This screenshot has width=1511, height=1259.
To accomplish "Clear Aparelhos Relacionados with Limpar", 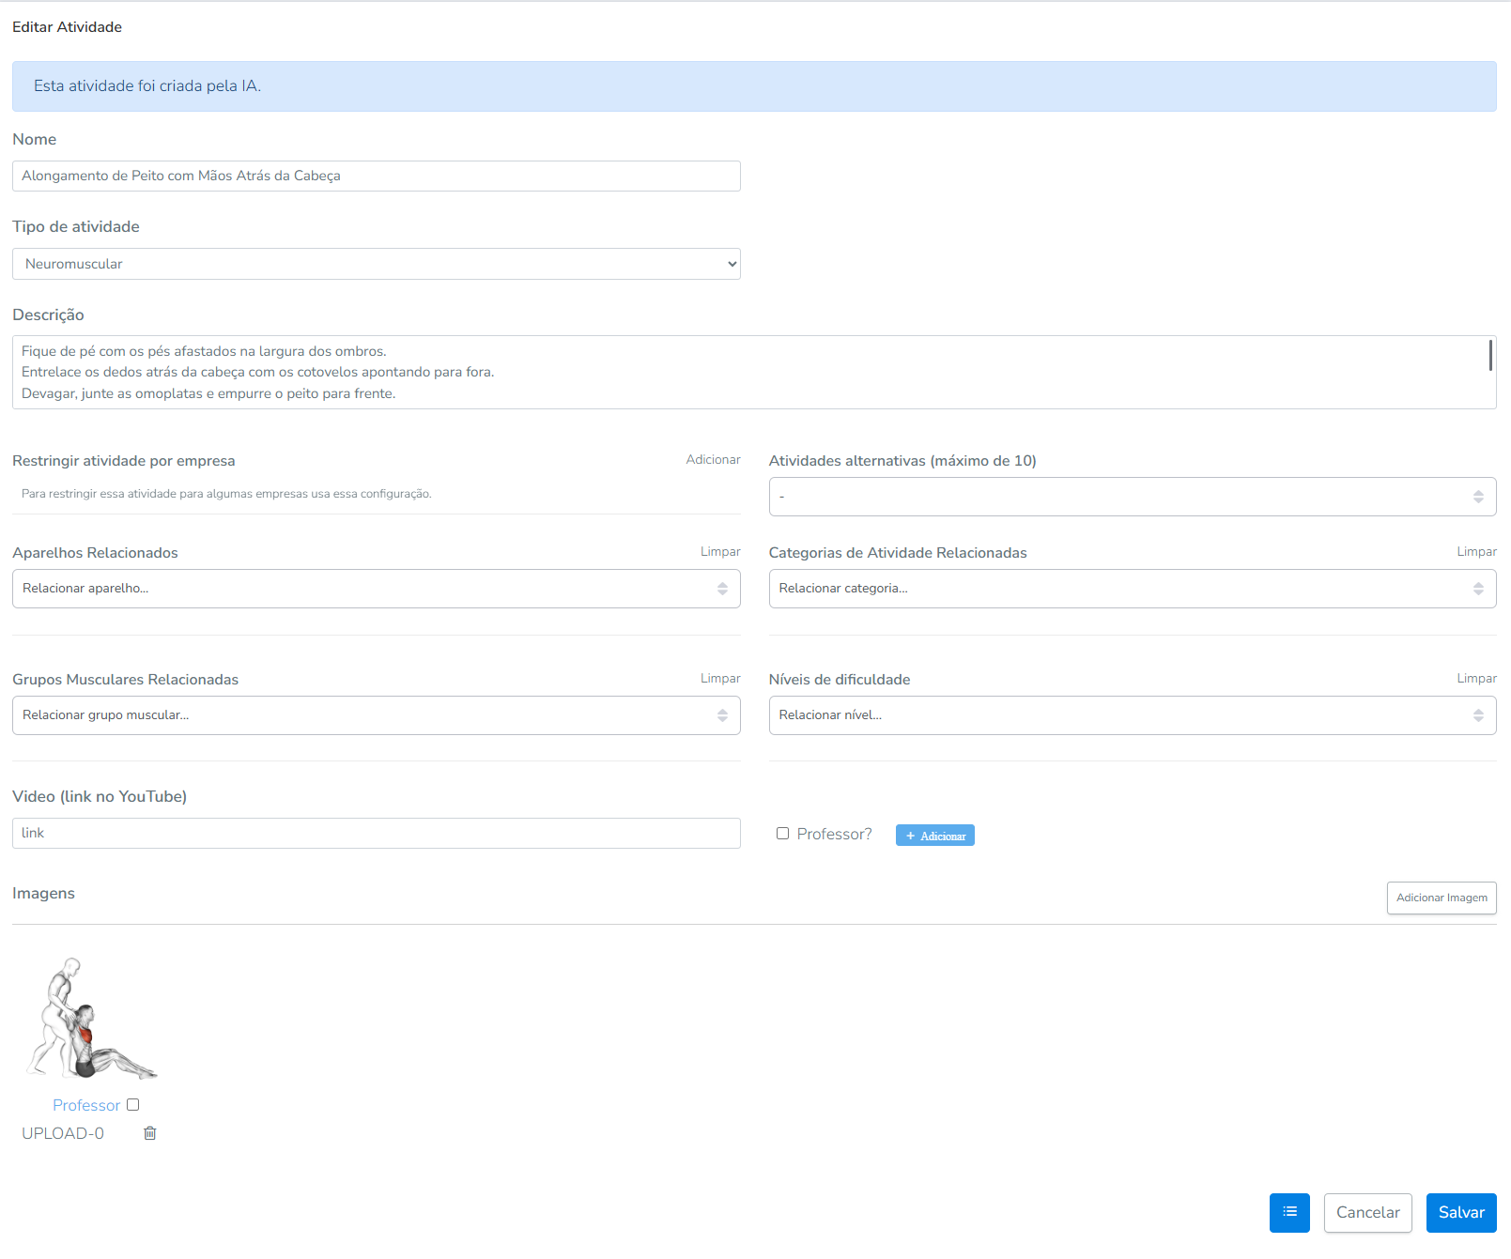I will pyautogui.click(x=720, y=552).
